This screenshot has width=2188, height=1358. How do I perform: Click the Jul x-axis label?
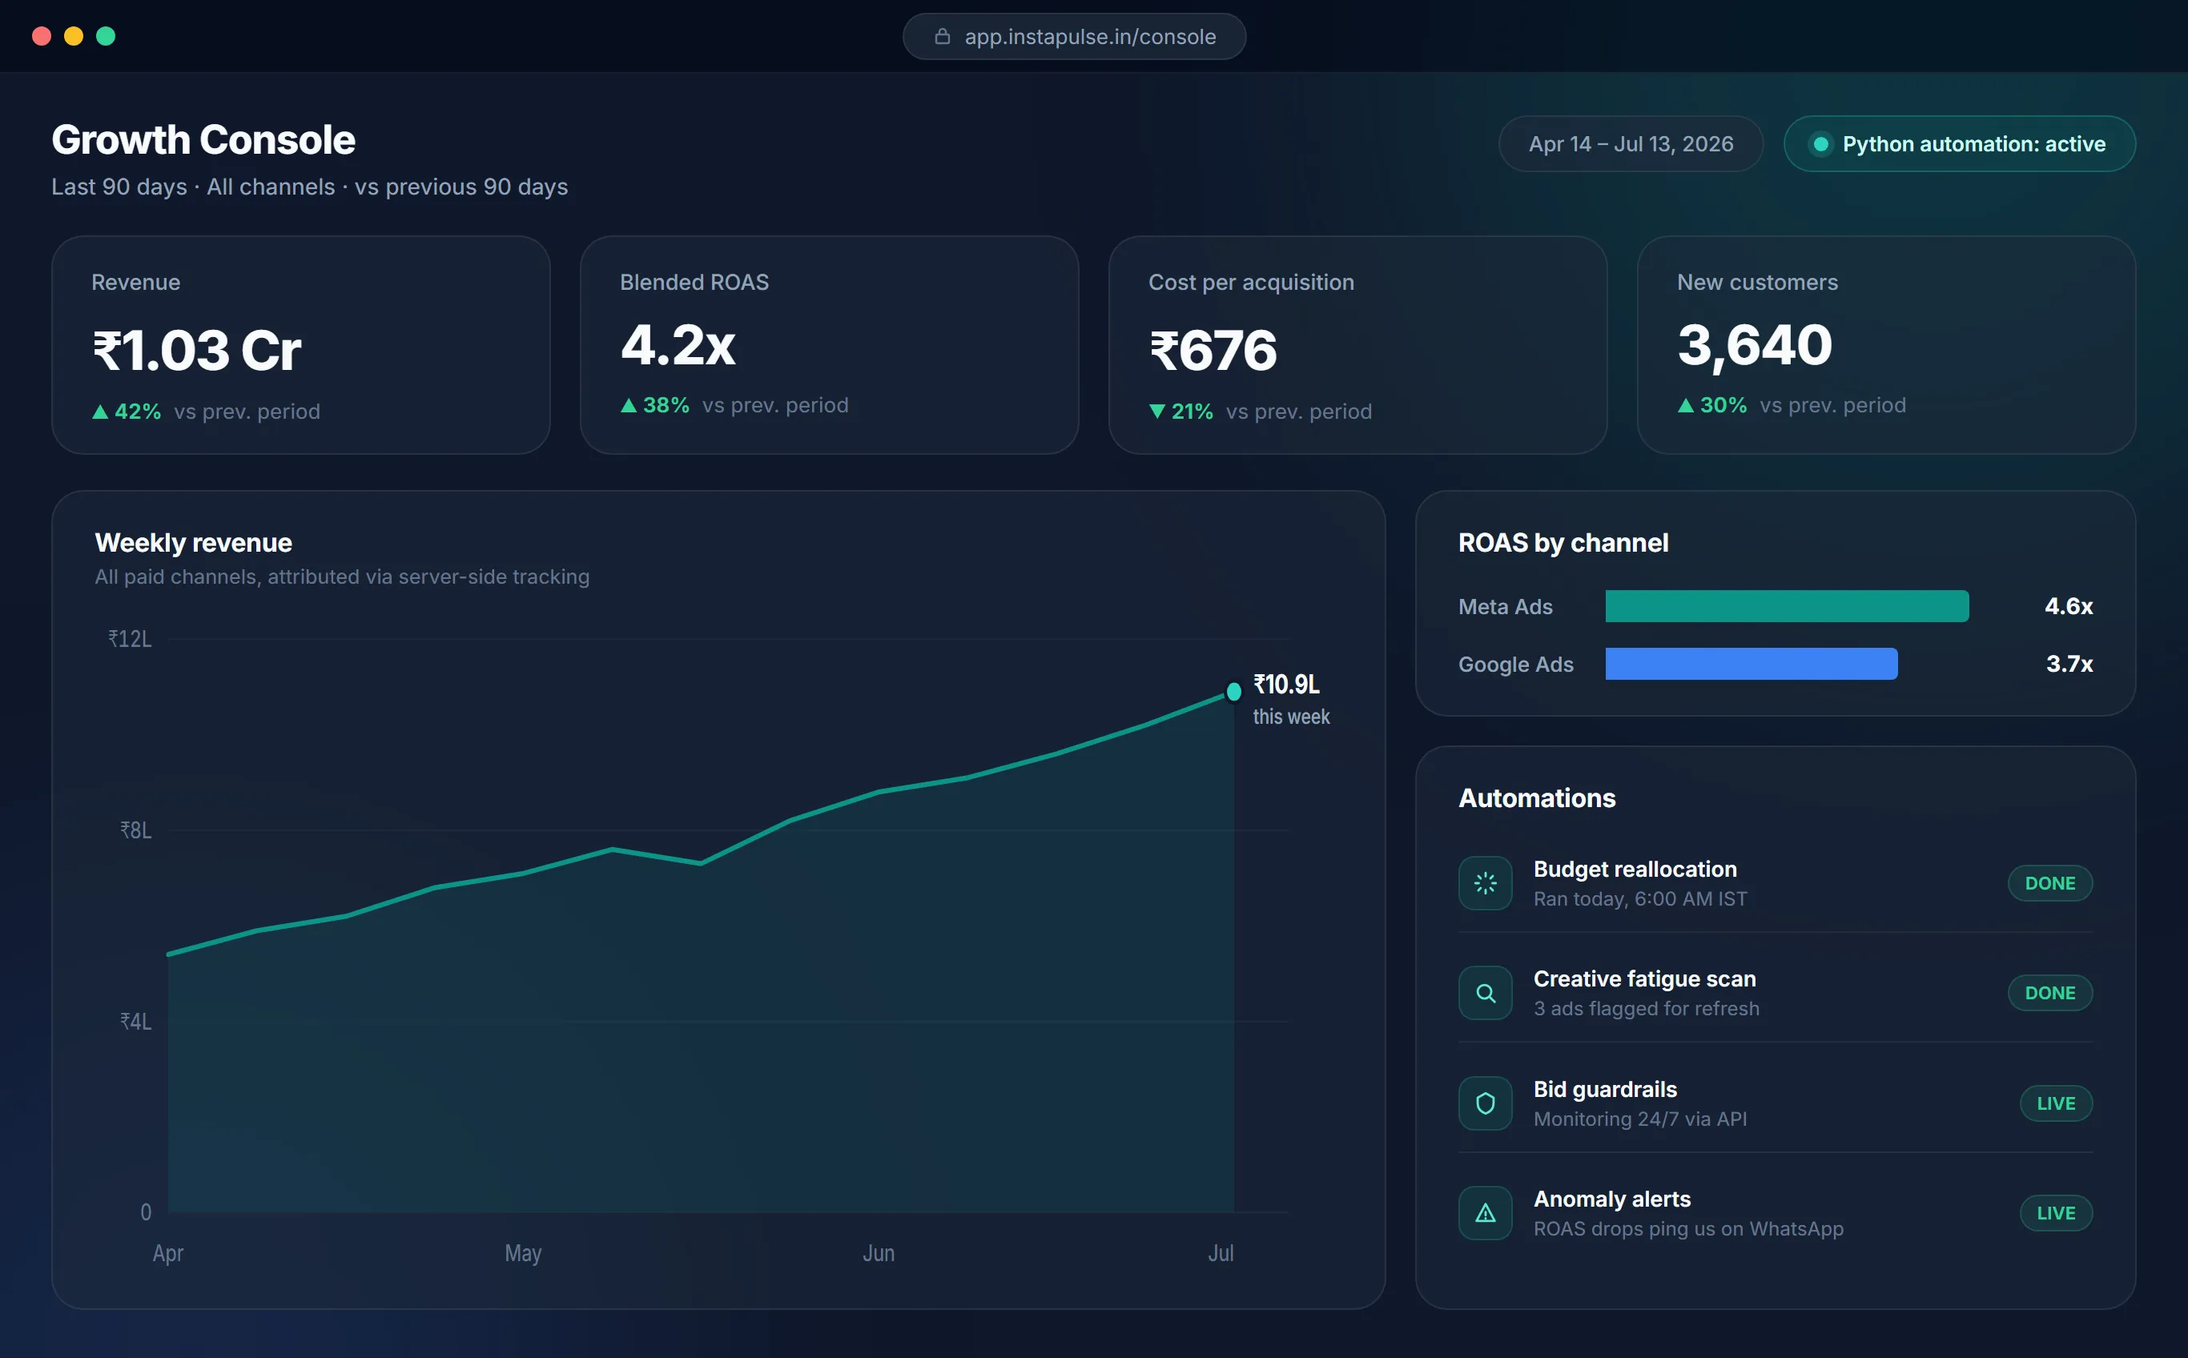pos(1221,1252)
